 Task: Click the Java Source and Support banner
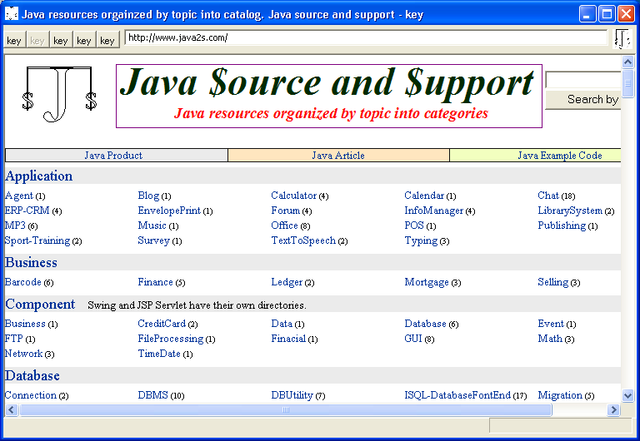[x=329, y=96]
